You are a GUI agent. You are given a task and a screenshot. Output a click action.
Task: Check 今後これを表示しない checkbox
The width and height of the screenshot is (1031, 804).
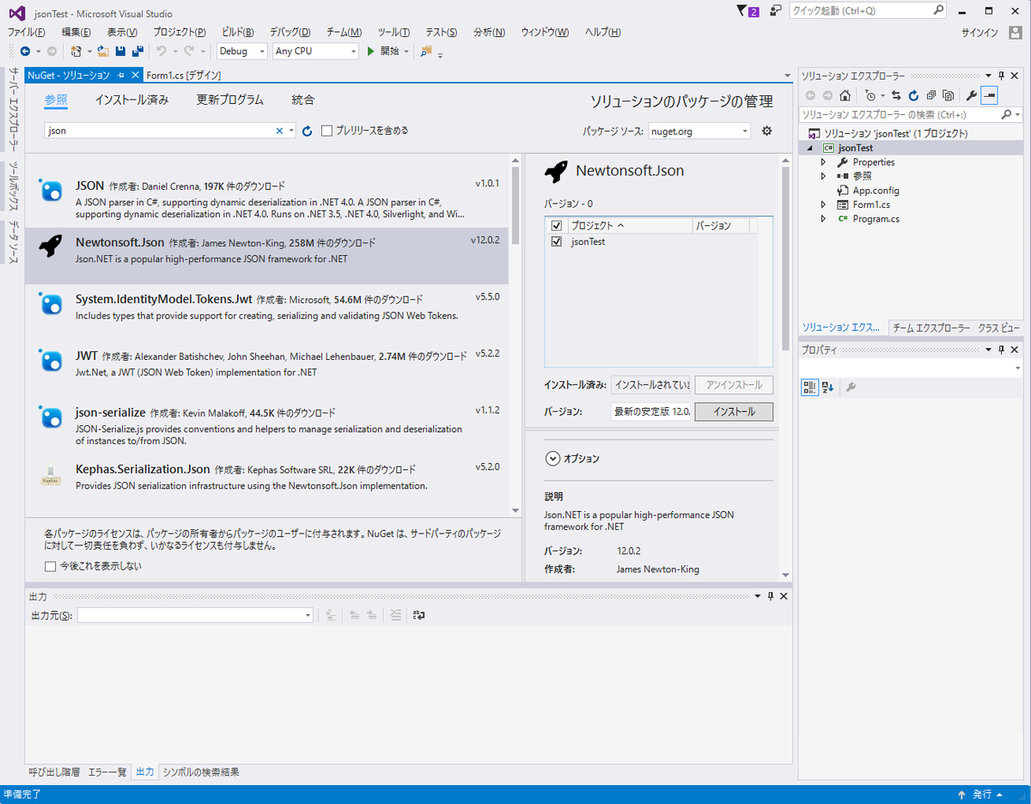50,566
